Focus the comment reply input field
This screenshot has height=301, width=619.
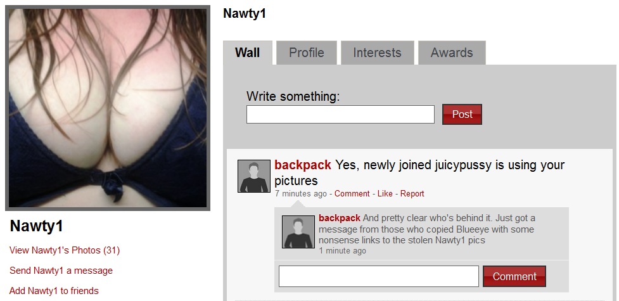379,276
